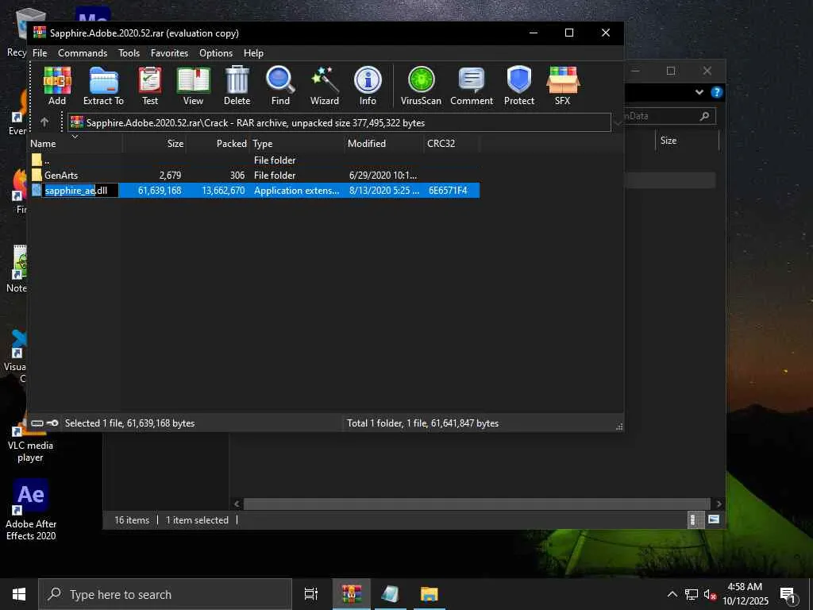Image resolution: width=813 pixels, height=610 pixels.
Task: Open the Options menu
Action: point(216,53)
